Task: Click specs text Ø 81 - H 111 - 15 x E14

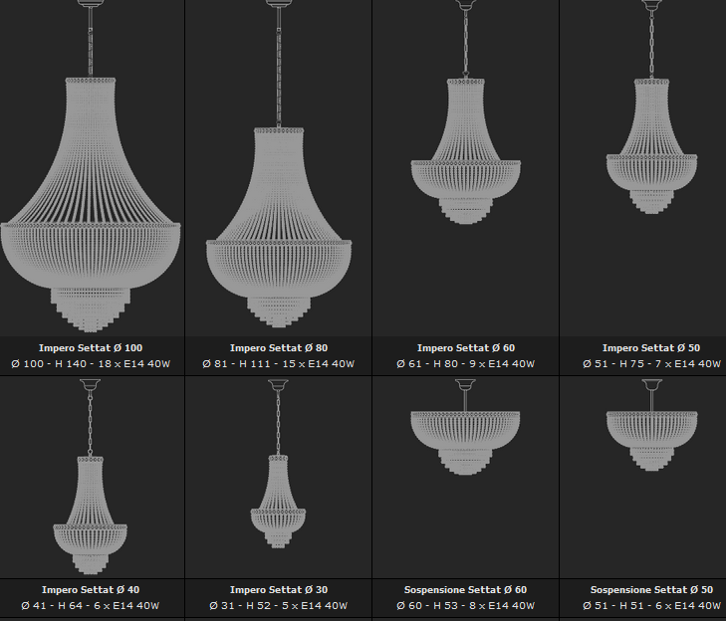Action: (x=266, y=363)
